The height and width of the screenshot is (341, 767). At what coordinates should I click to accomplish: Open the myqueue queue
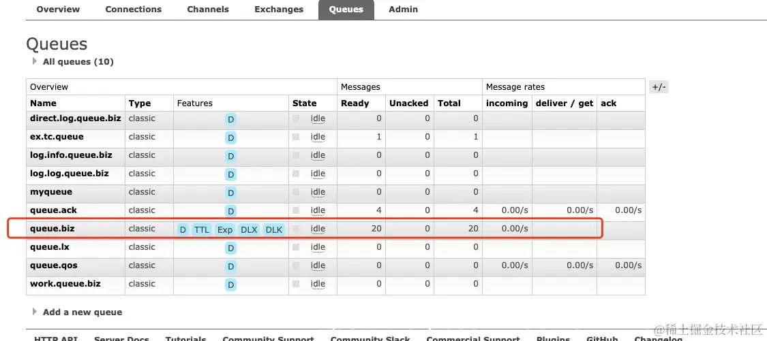51,192
